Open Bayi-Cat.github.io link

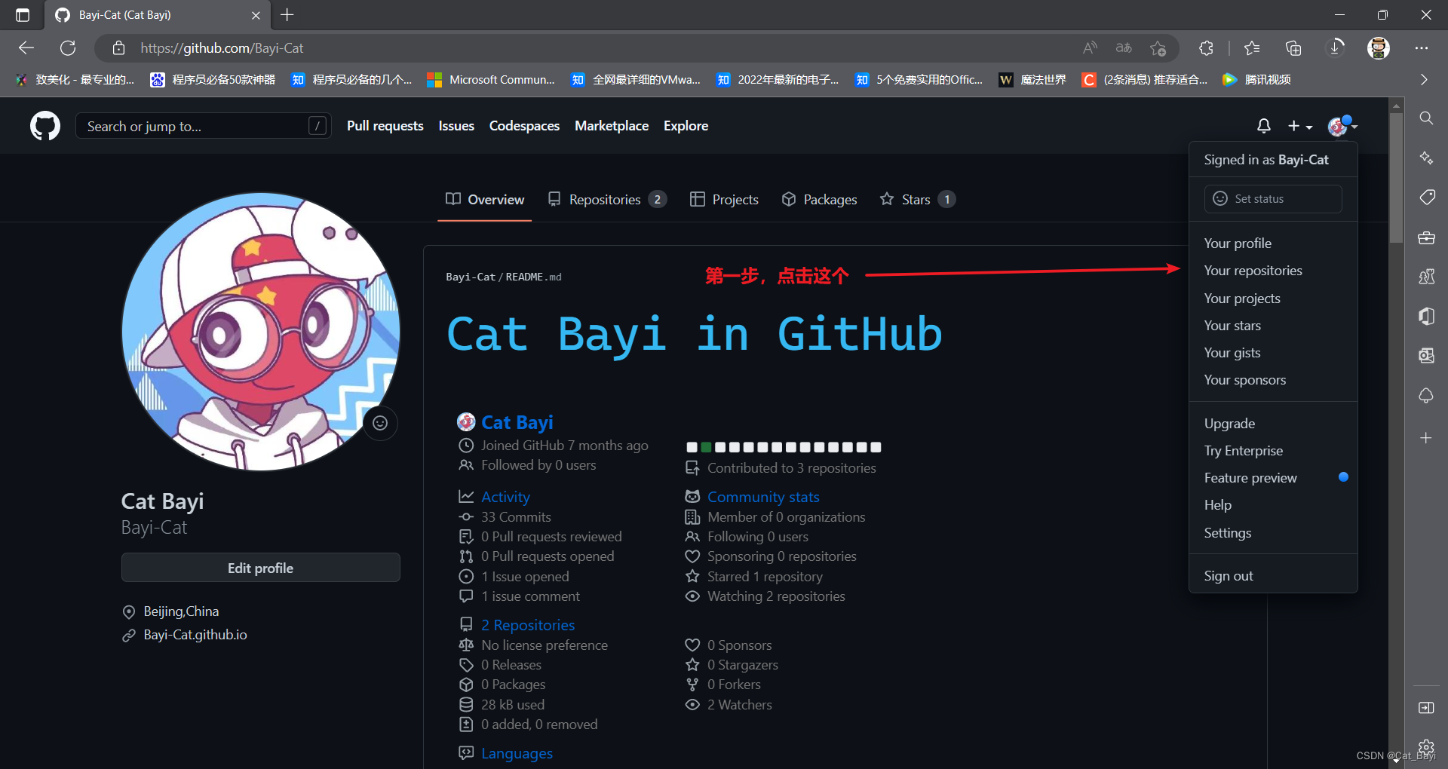tap(195, 635)
